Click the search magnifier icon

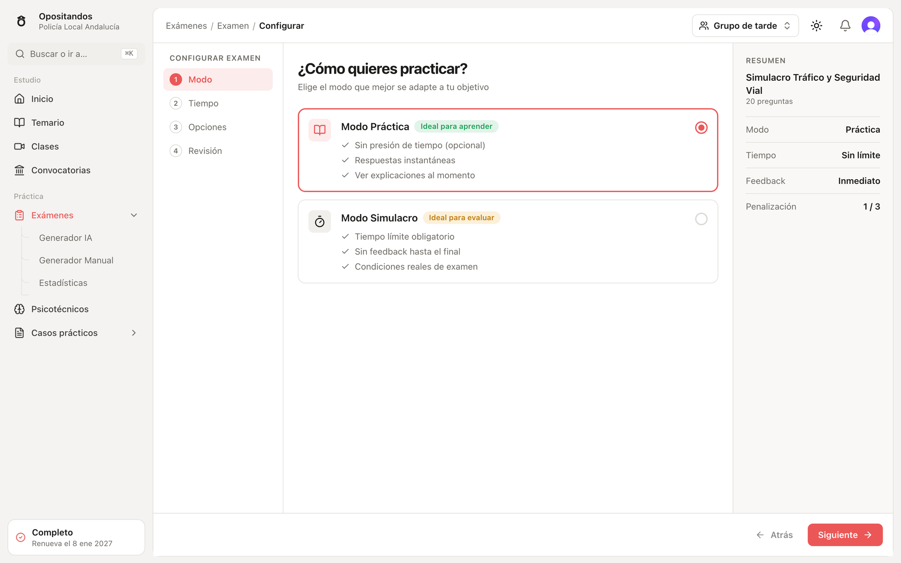point(20,54)
